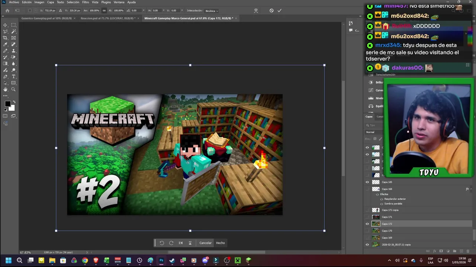This screenshot has width=476, height=267.
Task: Toggle the width-height aspect ratio link
Action: [x=104, y=10]
